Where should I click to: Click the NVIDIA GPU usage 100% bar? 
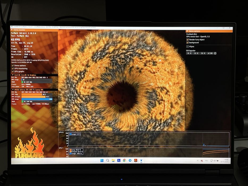click(37, 99)
